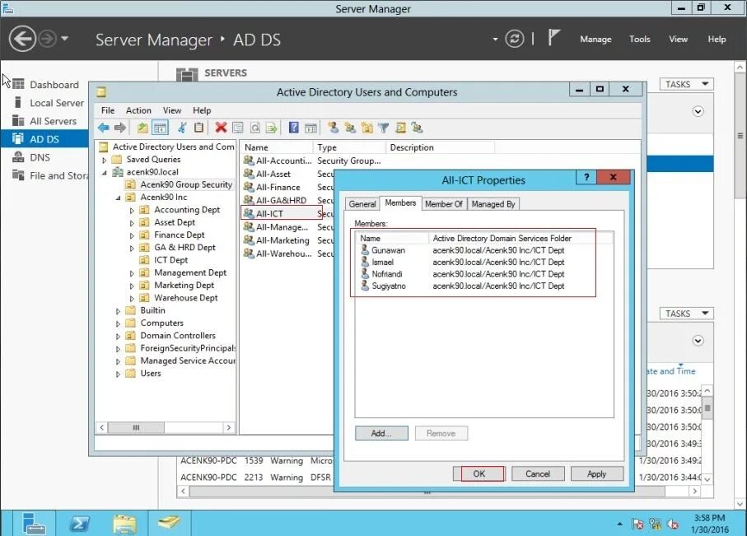
Task: Select ICT Dept in the tree
Action: click(170, 260)
